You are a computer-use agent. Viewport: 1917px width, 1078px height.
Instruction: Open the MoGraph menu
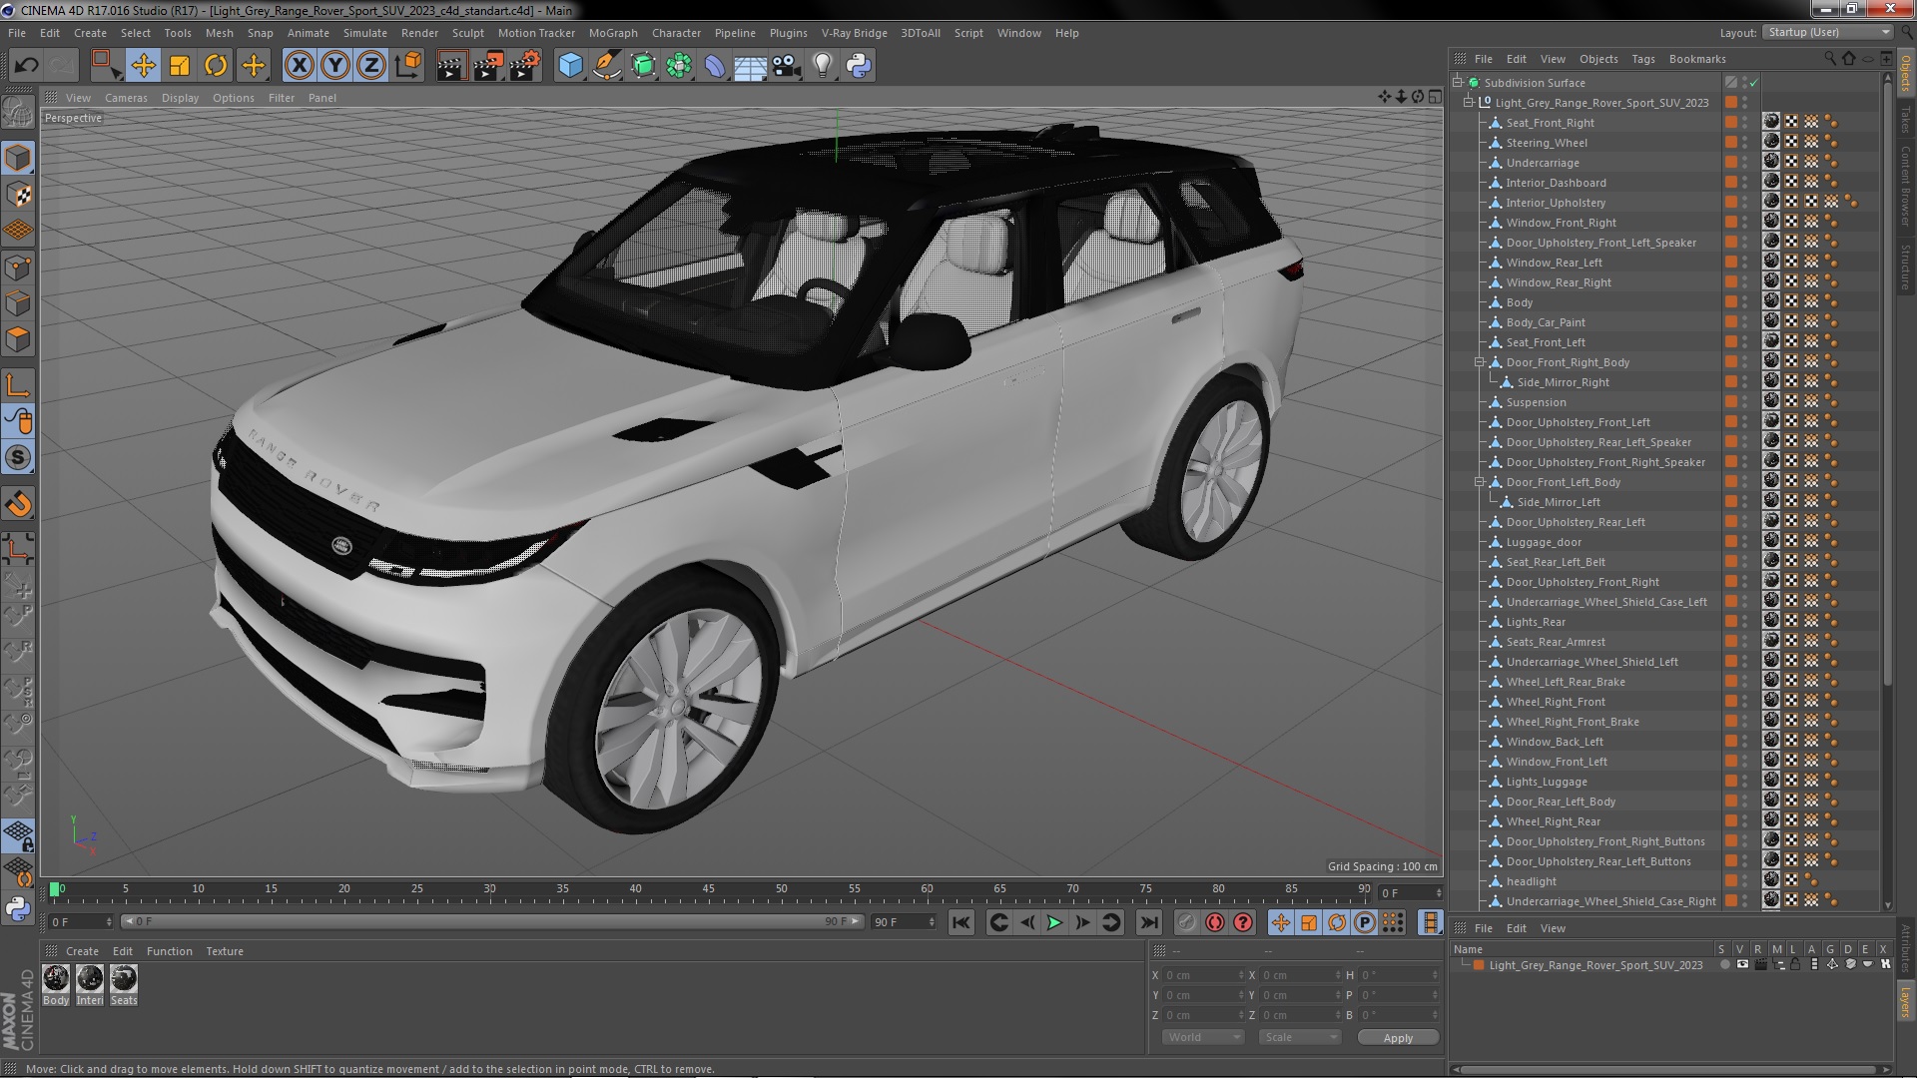coord(613,33)
